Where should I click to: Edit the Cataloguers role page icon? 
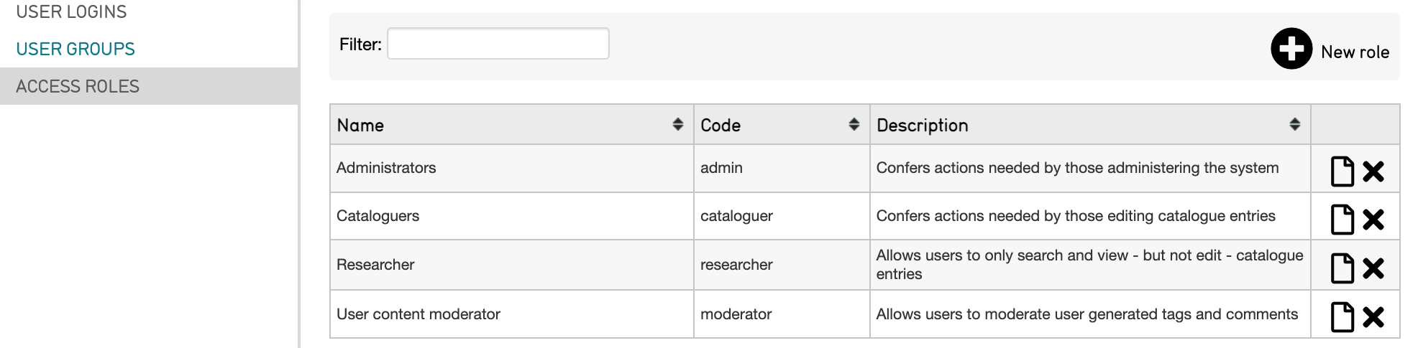coord(1342,220)
